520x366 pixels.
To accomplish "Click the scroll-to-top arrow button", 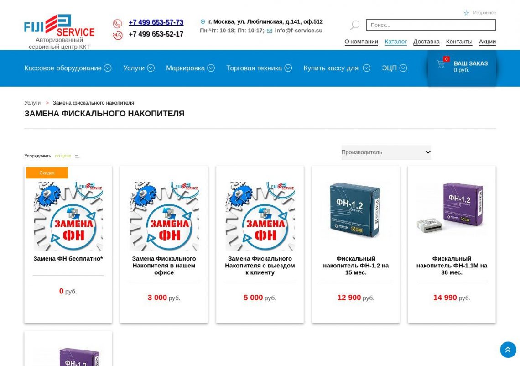I will pyautogui.click(x=508, y=350).
